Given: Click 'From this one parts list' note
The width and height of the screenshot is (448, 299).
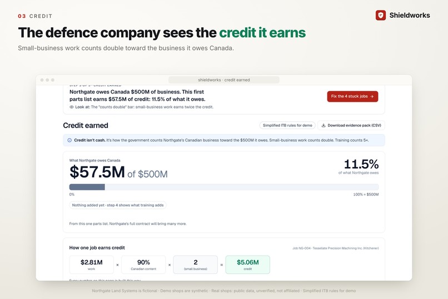Looking at the screenshot, I should click(128, 224).
